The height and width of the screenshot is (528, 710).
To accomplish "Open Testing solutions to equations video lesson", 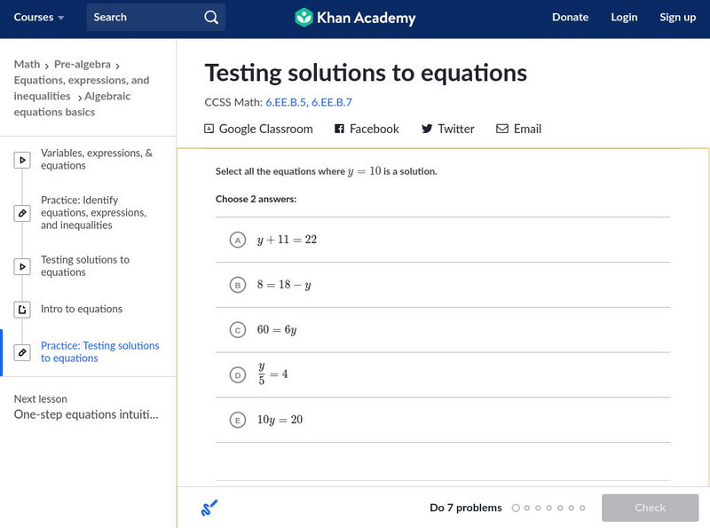I will tap(85, 266).
